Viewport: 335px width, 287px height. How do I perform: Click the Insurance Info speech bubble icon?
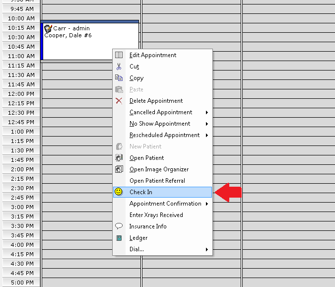pos(119,226)
